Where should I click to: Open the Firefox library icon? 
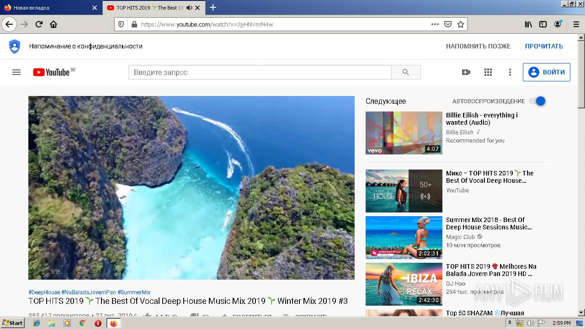(528, 24)
